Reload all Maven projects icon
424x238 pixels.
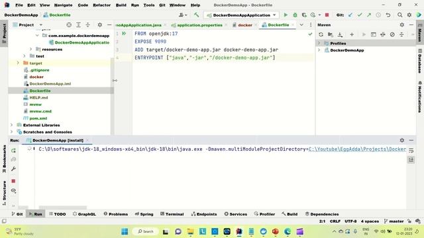pyautogui.click(x=321, y=34)
